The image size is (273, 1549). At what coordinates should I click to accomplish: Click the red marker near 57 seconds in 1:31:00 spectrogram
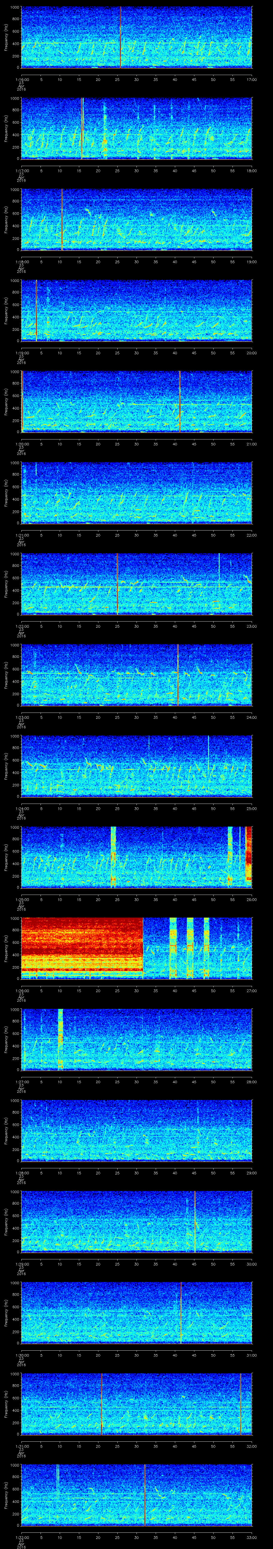coord(240,1404)
